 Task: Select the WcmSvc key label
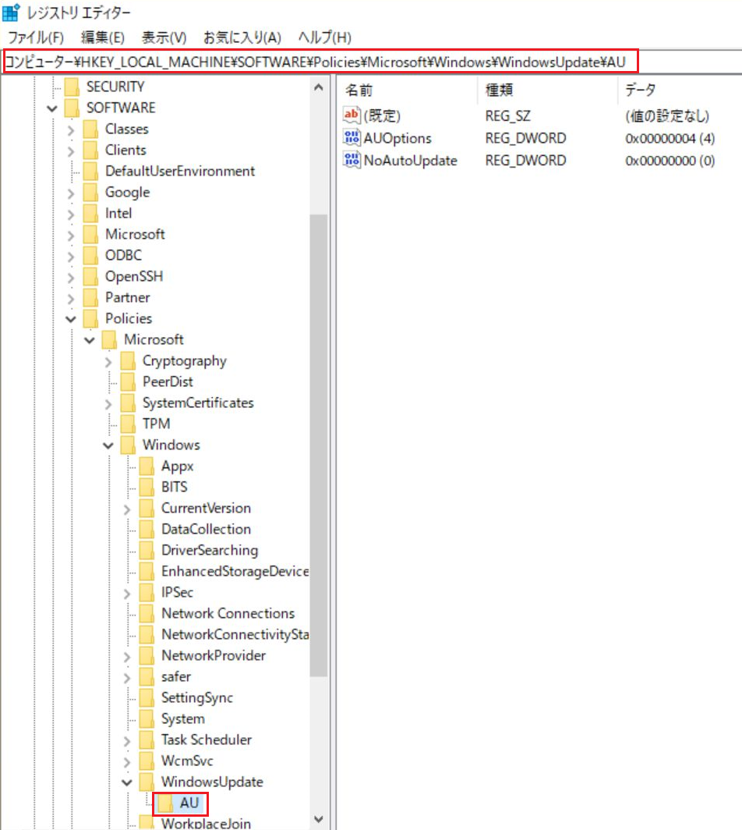point(187,761)
